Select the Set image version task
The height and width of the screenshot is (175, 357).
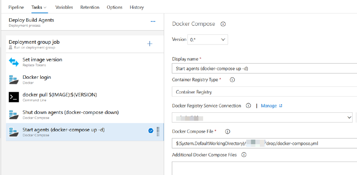85,62
